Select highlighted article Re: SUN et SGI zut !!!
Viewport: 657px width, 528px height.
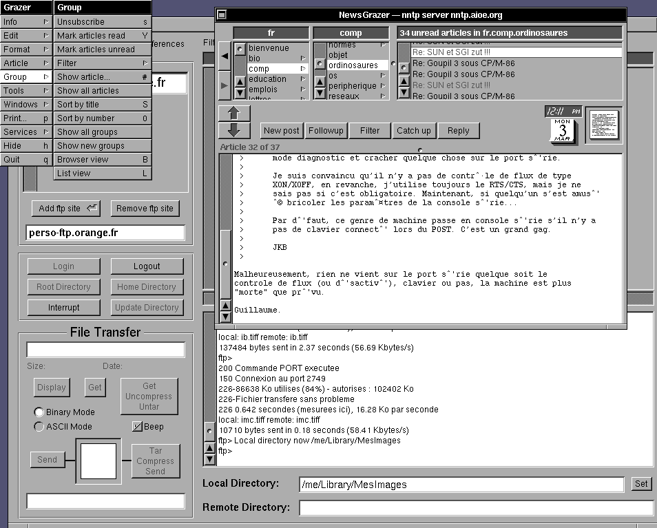point(517,52)
